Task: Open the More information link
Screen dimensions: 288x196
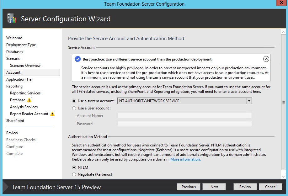Action: pos(185,159)
